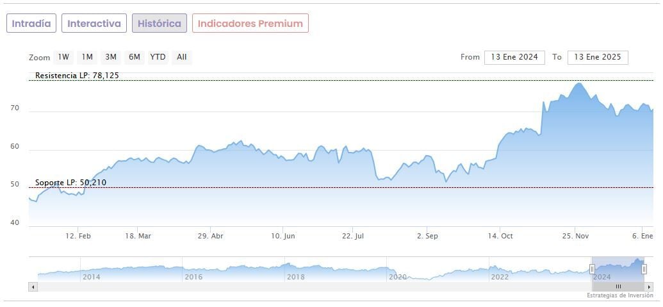Click the scrollbar thumb grip

click(618, 286)
